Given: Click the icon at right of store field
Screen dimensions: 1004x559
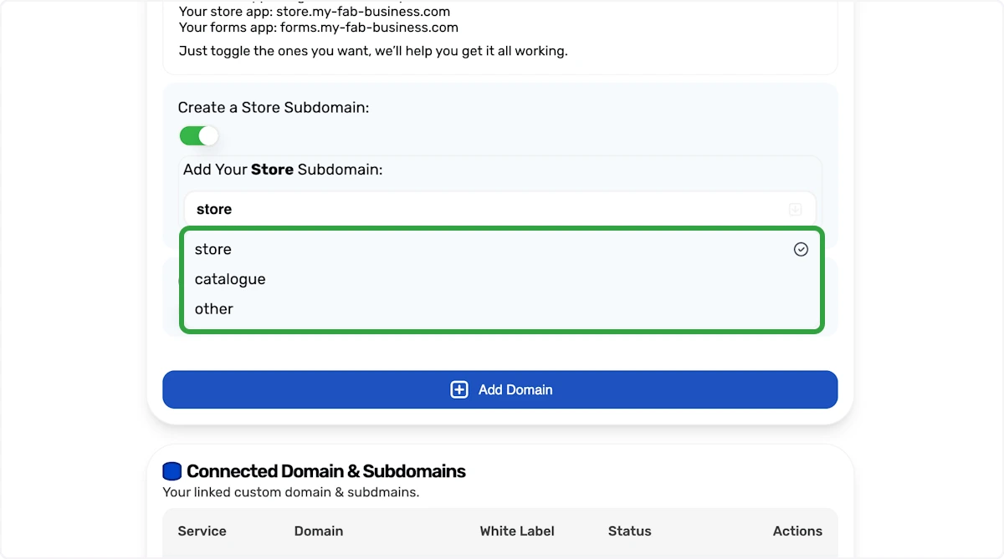Looking at the screenshot, I should pos(796,210).
